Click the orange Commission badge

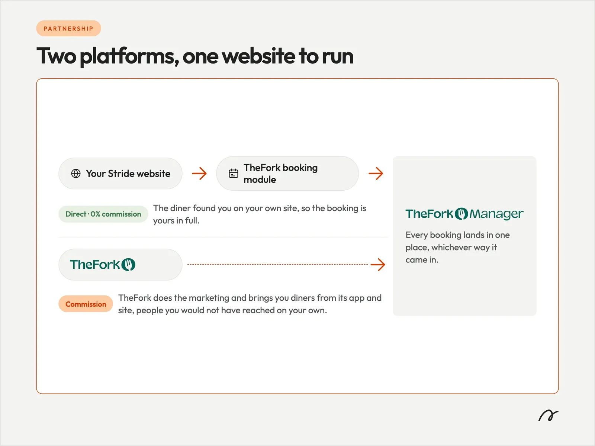point(86,304)
